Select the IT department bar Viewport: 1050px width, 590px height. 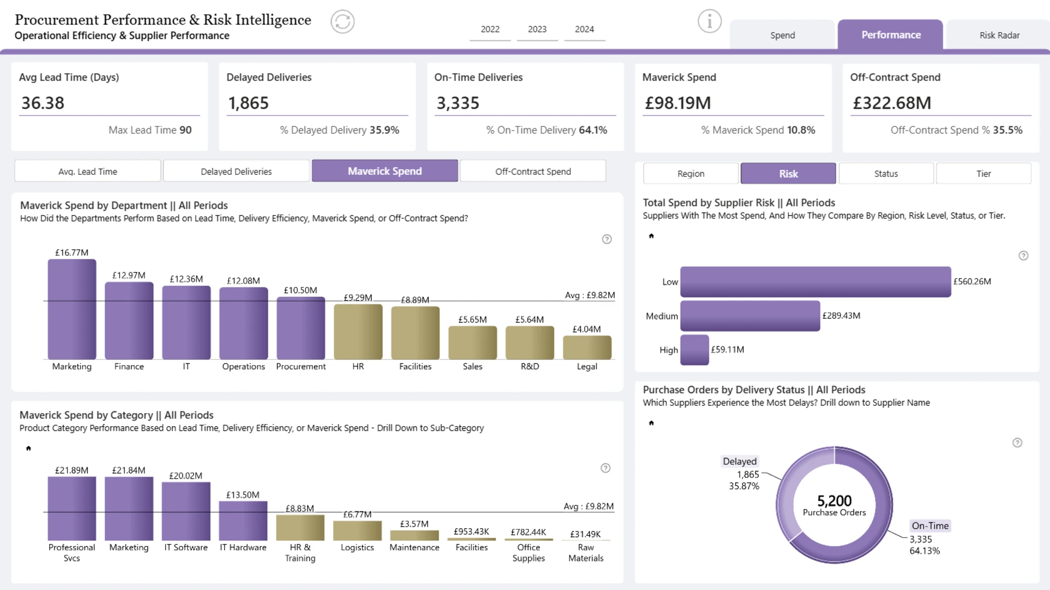click(186, 322)
